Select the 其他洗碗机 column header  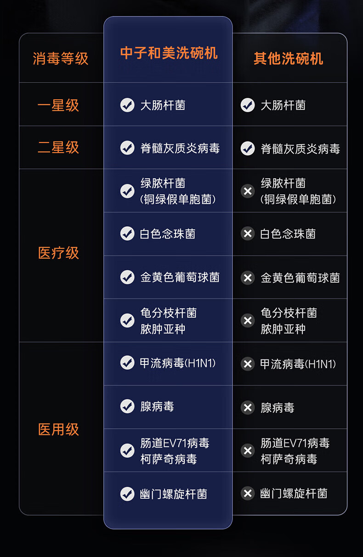tap(289, 58)
